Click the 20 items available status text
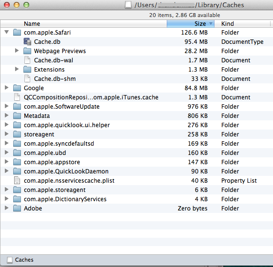 point(185,15)
